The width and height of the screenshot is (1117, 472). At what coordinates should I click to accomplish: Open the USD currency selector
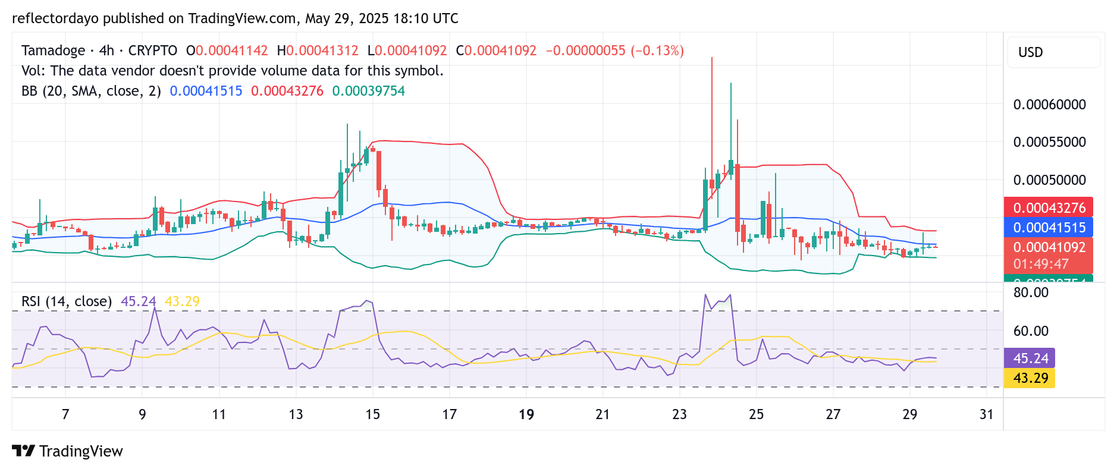tap(1053, 52)
